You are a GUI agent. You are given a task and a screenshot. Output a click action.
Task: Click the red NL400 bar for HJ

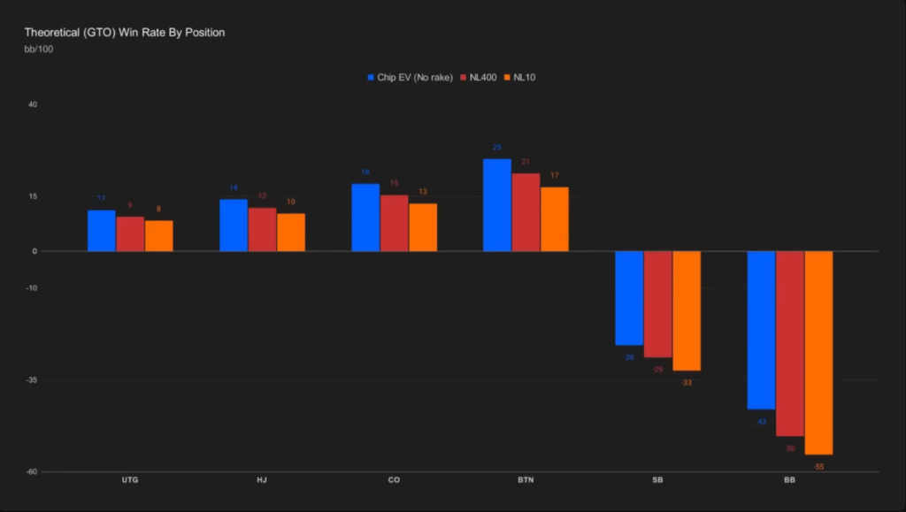[262, 229]
